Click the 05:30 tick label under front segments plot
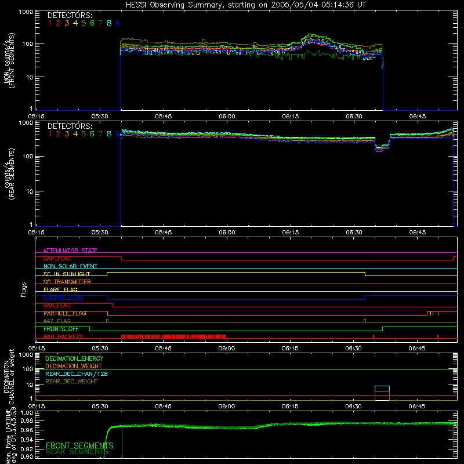Image resolution: width=464 pixels, height=464 pixels. click(100, 117)
